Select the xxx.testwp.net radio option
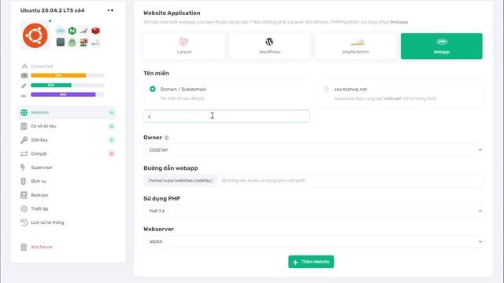 [x=327, y=89]
